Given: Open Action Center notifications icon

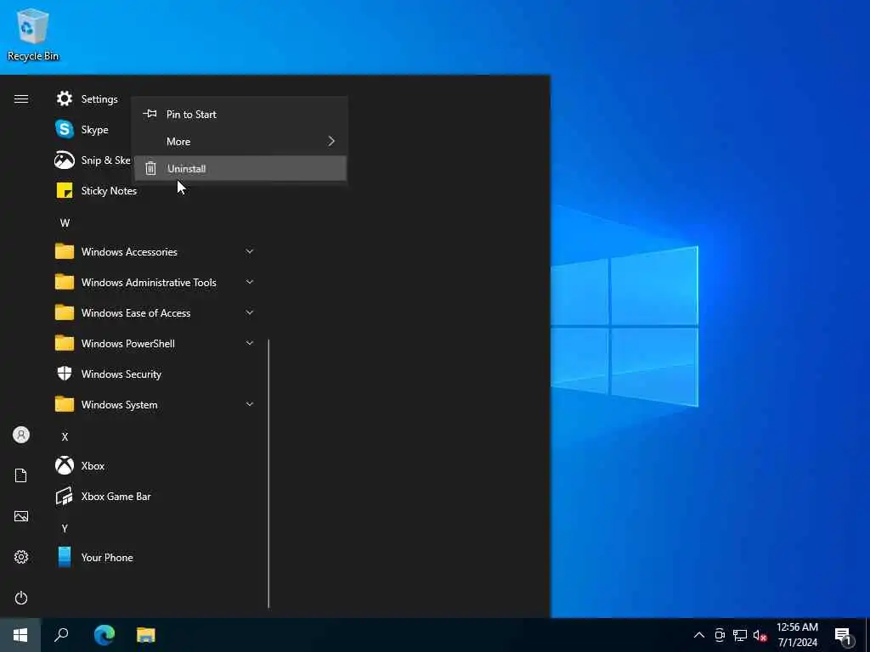Looking at the screenshot, I should pos(844,636).
